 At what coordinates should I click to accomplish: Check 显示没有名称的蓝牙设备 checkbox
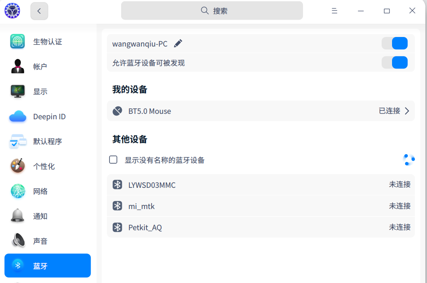click(113, 160)
